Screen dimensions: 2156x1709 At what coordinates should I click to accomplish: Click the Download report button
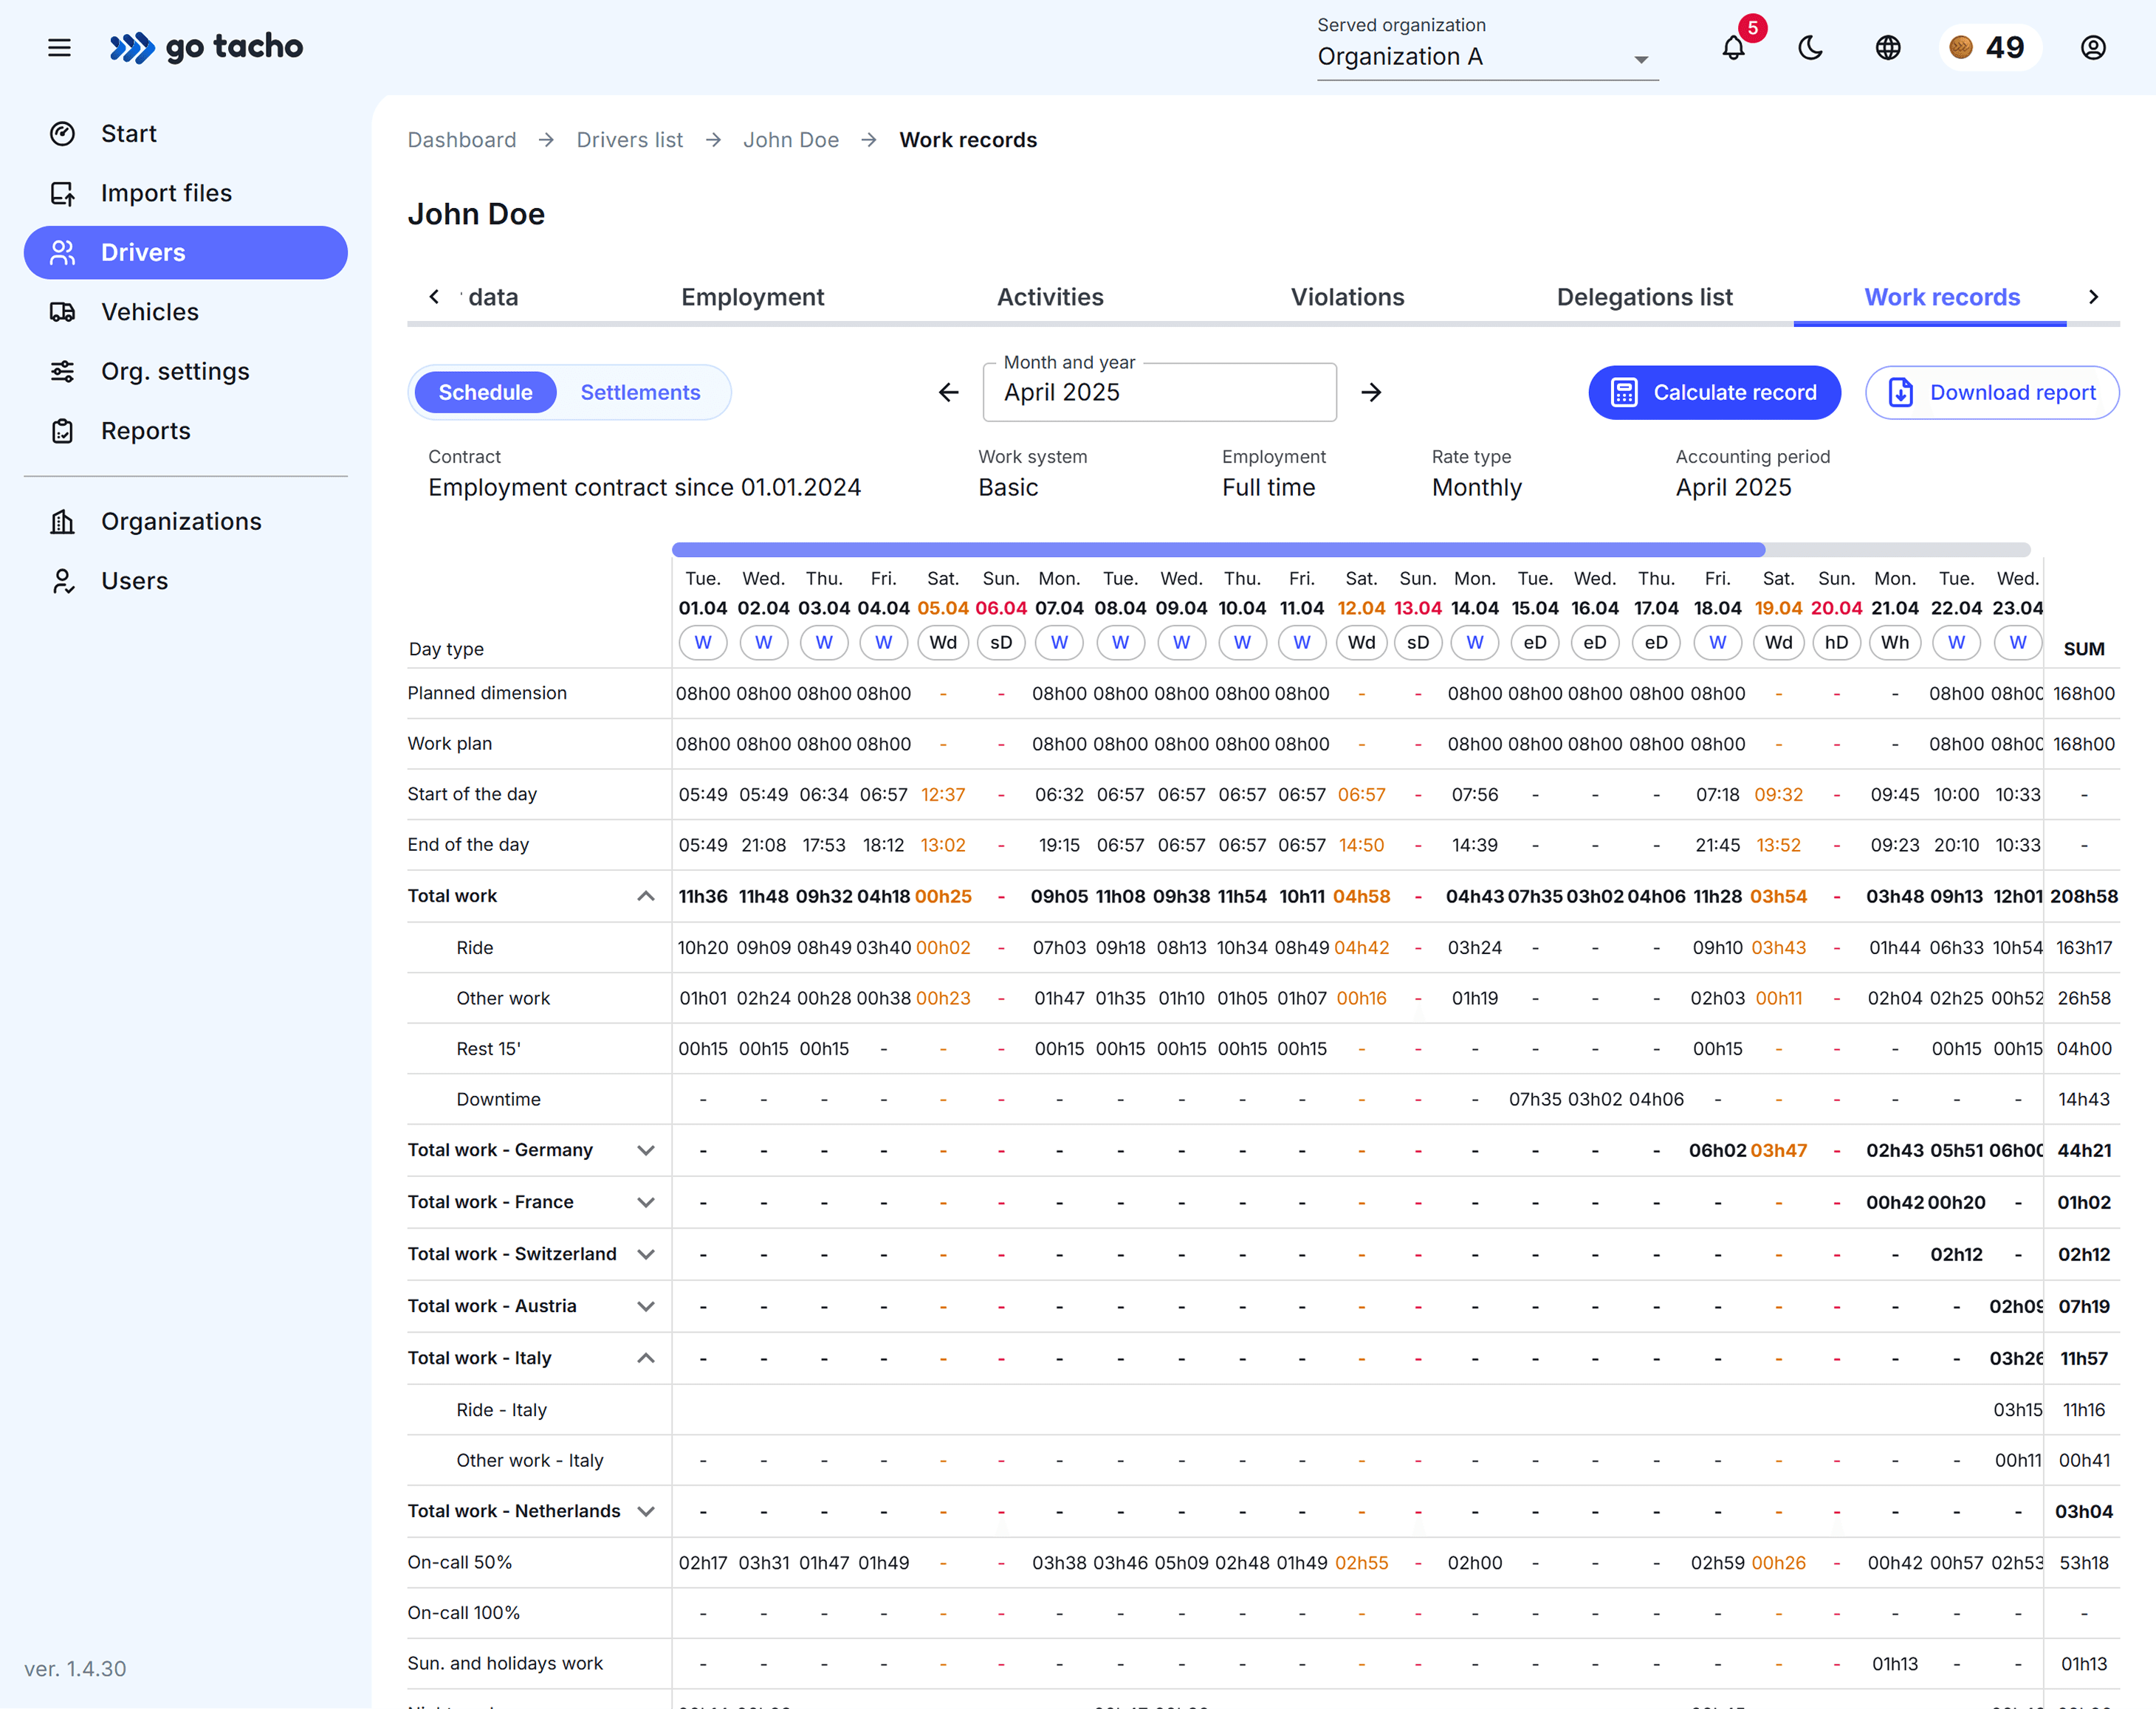tap(1991, 393)
